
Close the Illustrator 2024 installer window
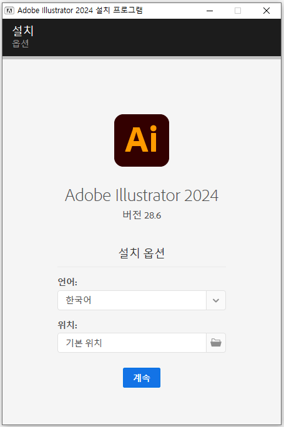coord(267,11)
